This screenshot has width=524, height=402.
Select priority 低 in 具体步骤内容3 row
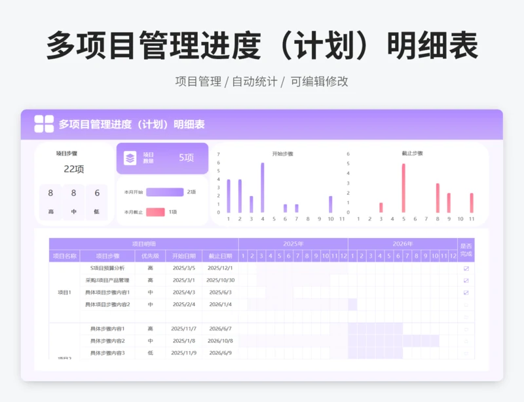coord(151,353)
